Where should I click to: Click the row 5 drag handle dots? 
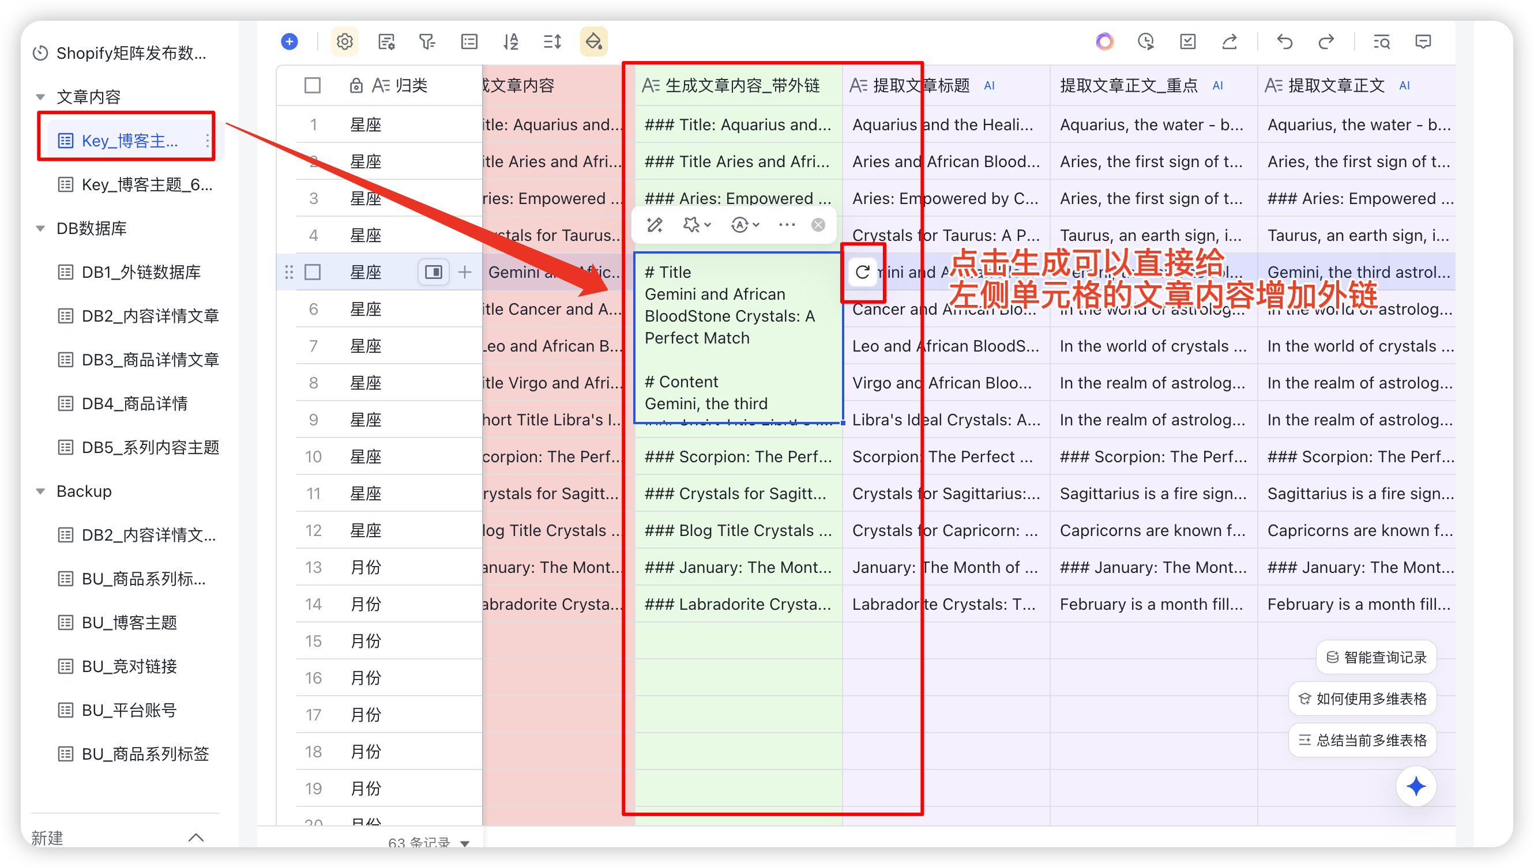(x=289, y=273)
